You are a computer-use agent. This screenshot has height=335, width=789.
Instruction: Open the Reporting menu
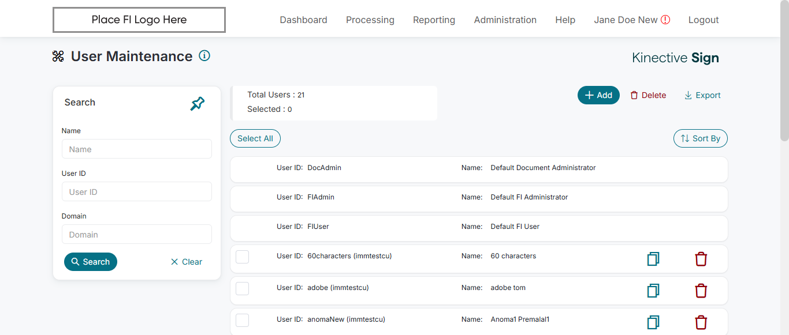434,20
